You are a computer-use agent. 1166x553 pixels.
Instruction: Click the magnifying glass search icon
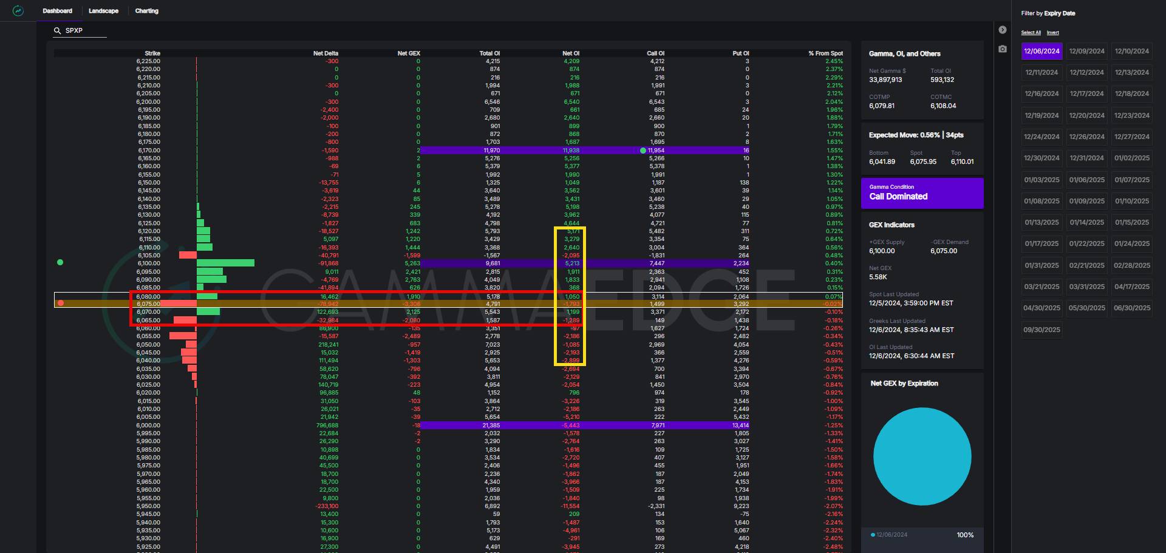coord(58,30)
